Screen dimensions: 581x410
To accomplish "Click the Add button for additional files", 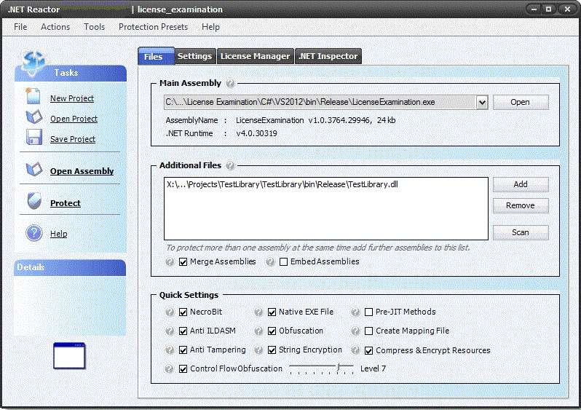I will pos(521,184).
